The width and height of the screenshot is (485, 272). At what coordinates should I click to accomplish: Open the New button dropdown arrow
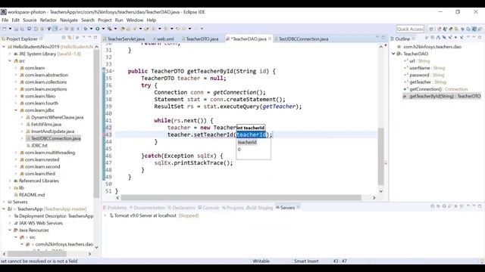tap(10, 29)
